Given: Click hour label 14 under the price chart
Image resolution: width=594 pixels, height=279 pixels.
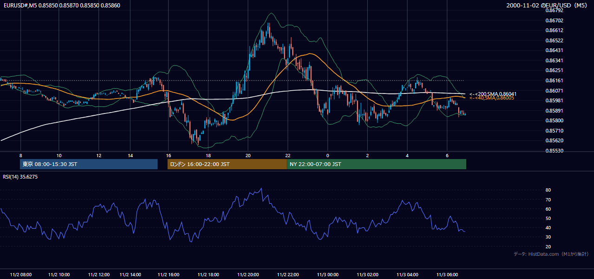Looking at the screenshot, I should coord(130,155).
